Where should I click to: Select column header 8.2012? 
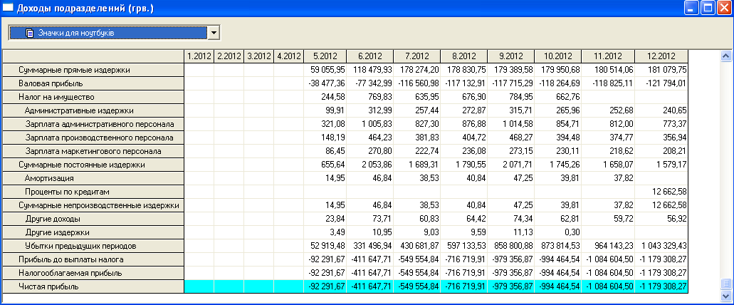point(464,56)
